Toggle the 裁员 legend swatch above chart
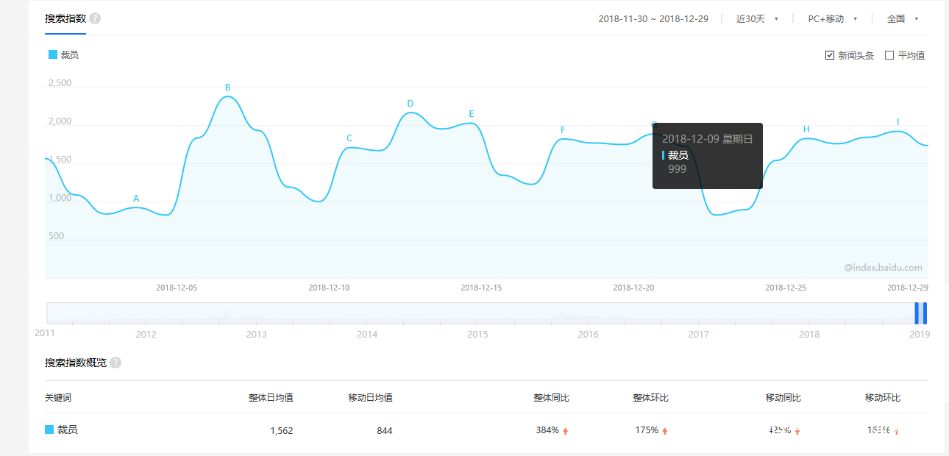The height and width of the screenshot is (456, 949). (x=52, y=54)
